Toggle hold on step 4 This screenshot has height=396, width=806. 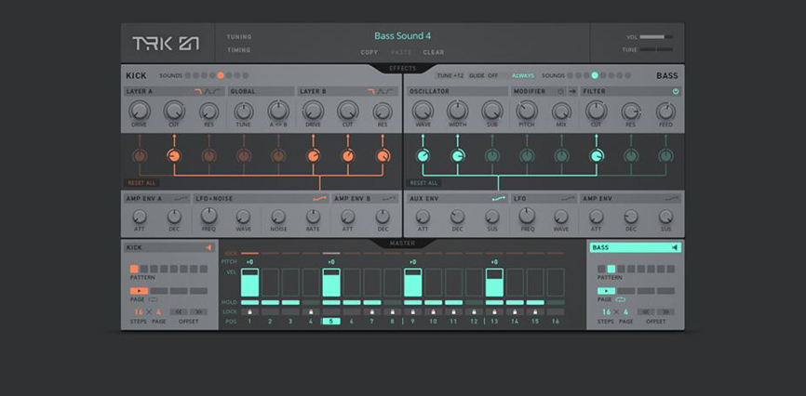(311, 302)
